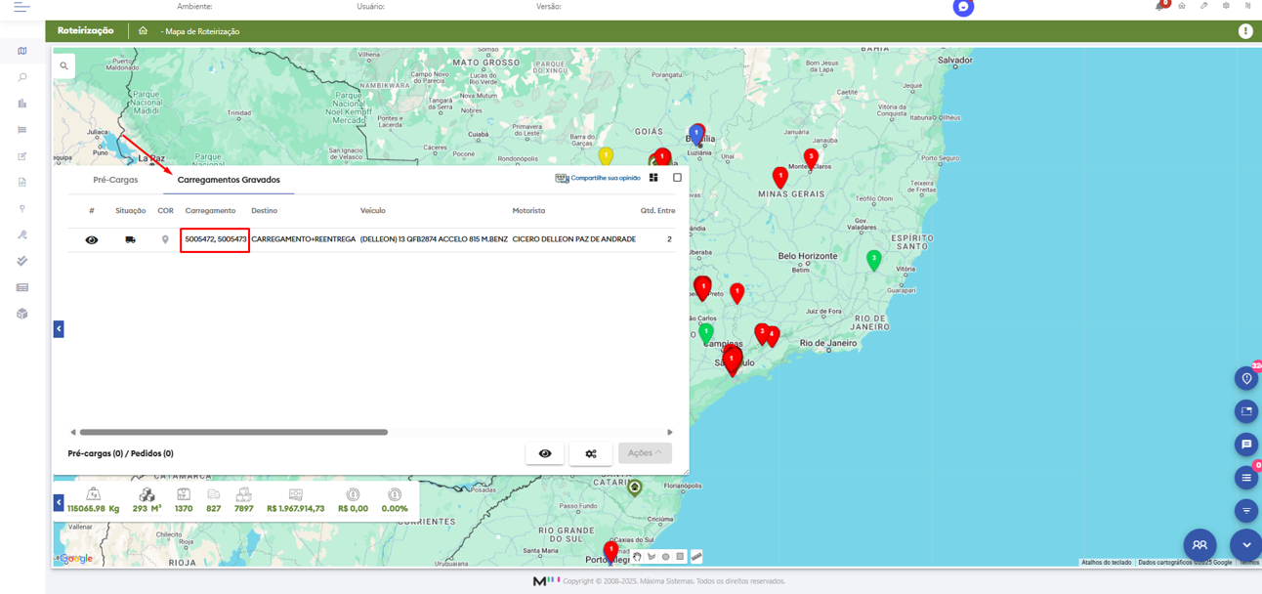This screenshot has height=594, width=1262.
Task: Click the eye button beside gears button
Action: 545,453
